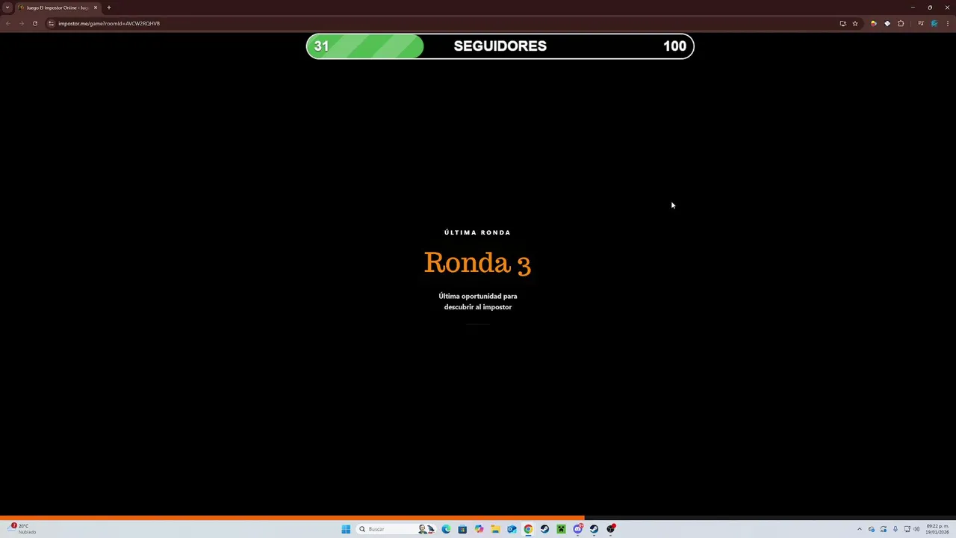This screenshot has height=538, width=956.
Task: Open the clock showing 09:22 p. m.
Action: [937, 529]
